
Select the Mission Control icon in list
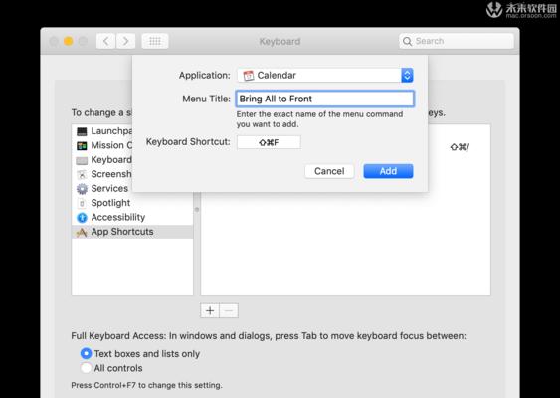82,145
